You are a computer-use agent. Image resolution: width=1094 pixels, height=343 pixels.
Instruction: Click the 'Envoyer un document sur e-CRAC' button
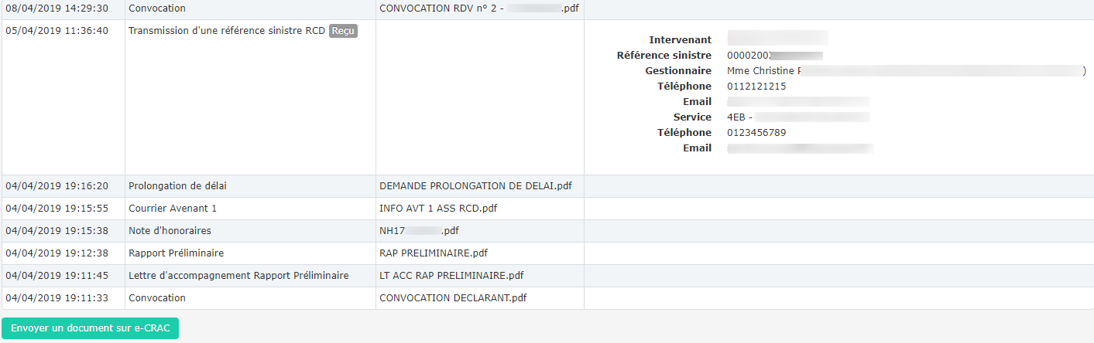(91, 328)
